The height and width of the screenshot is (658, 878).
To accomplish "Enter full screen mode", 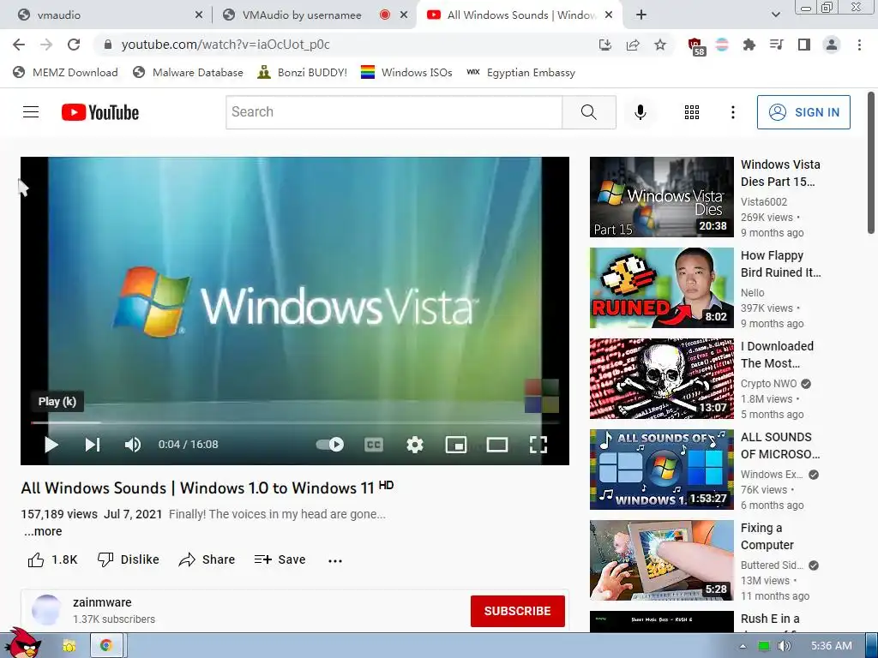I will pyautogui.click(x=538, y=445).
